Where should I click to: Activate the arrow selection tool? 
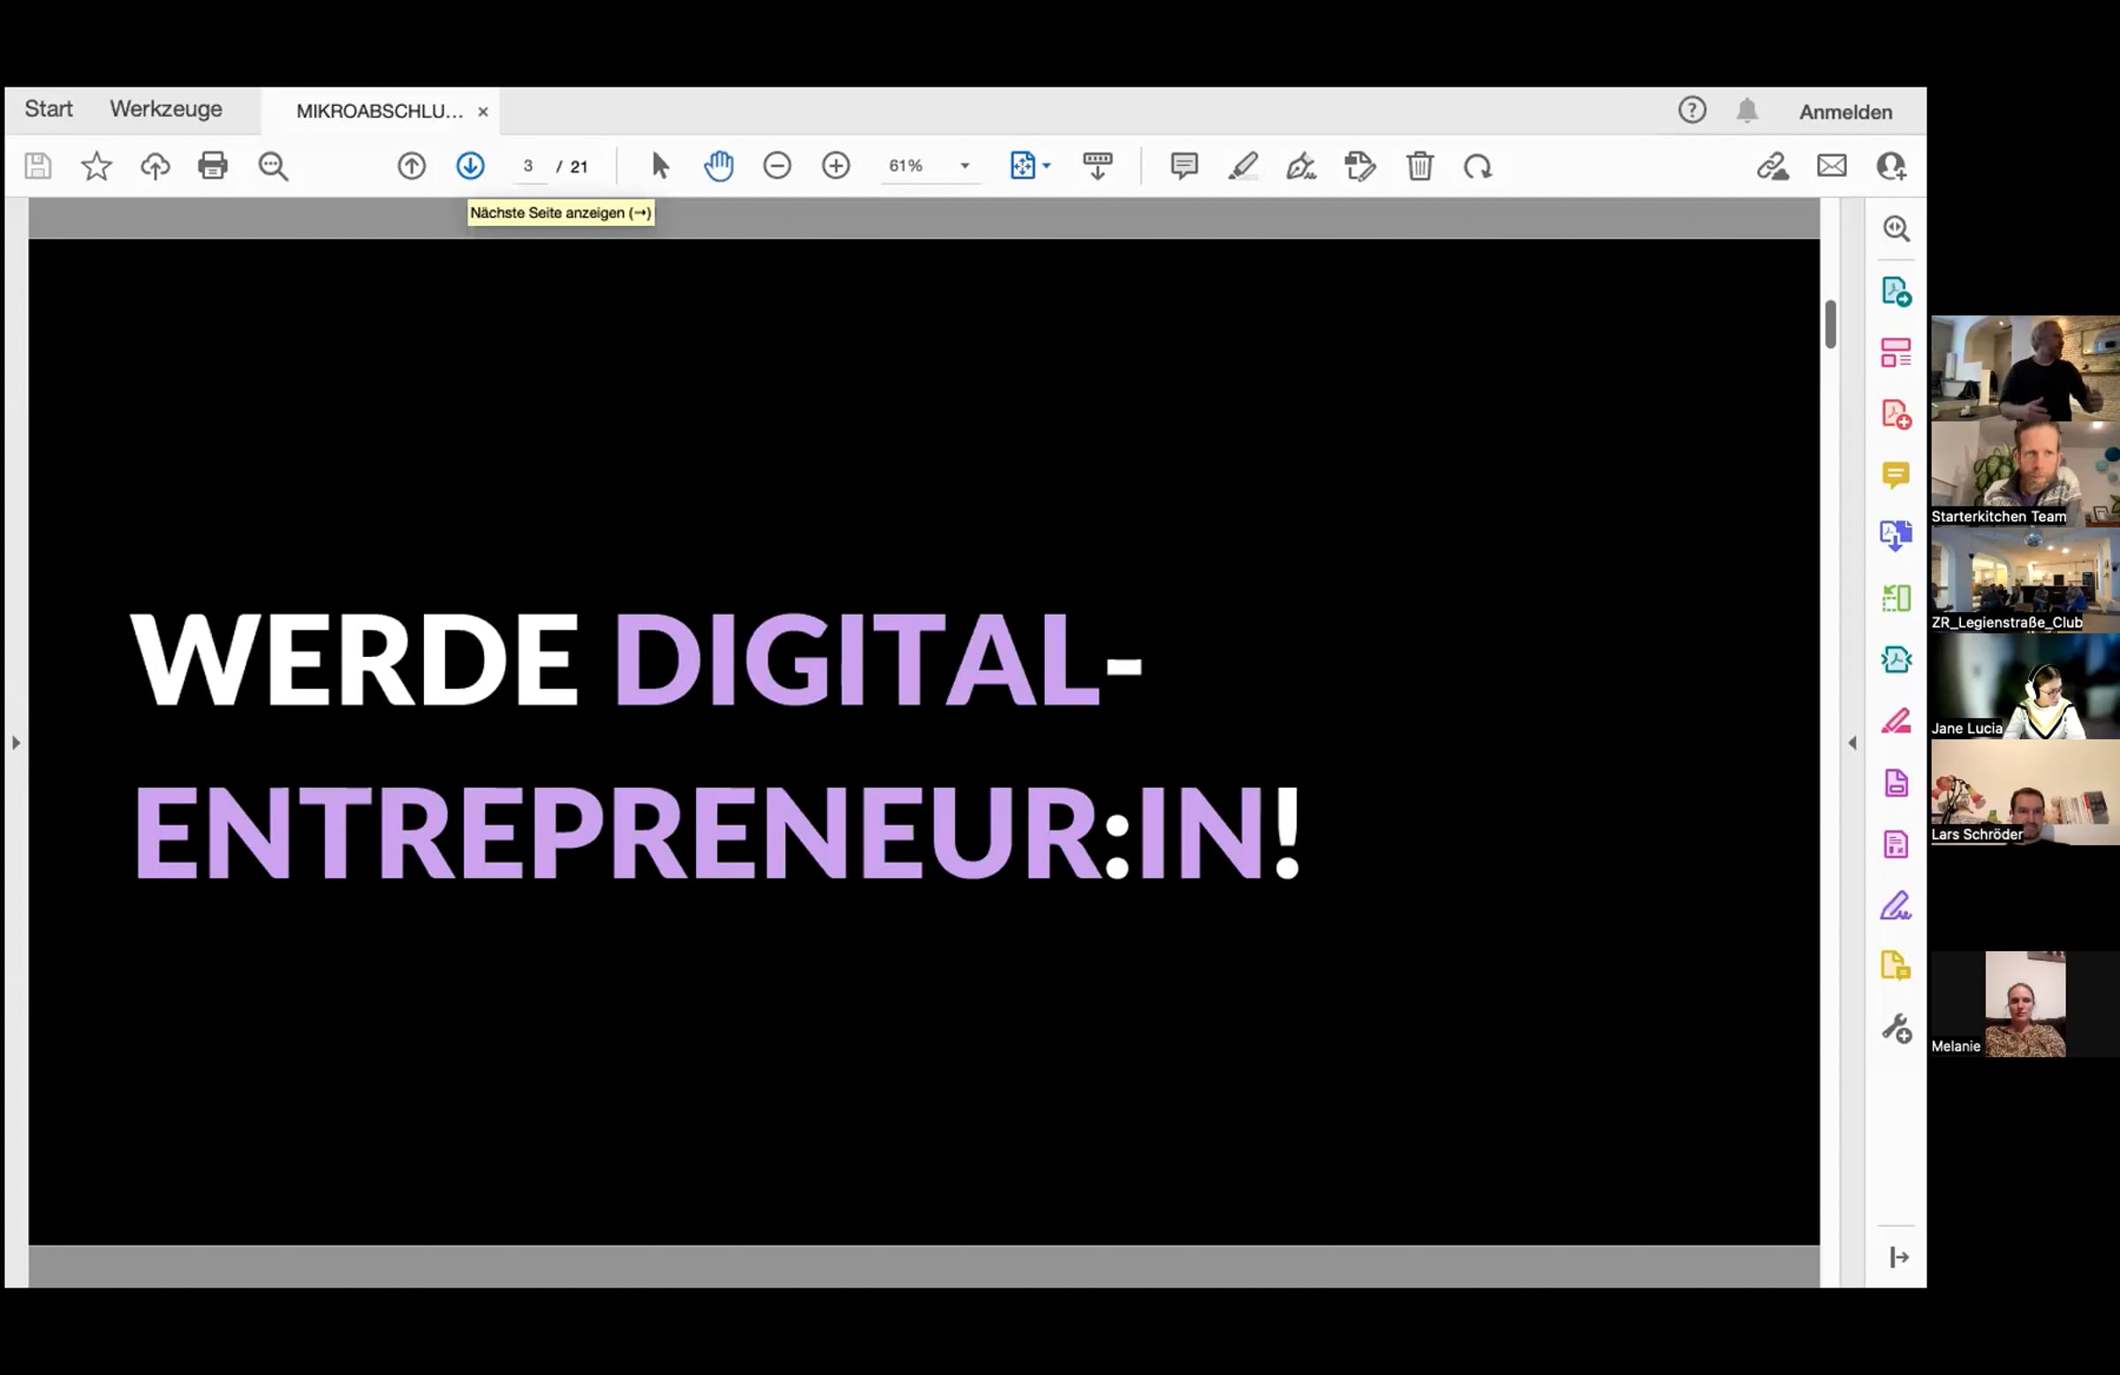point(660,166)
